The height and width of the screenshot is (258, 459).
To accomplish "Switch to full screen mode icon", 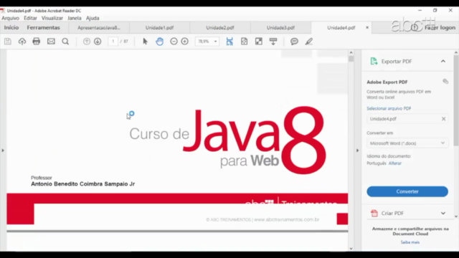I will [x=259, y=42].
